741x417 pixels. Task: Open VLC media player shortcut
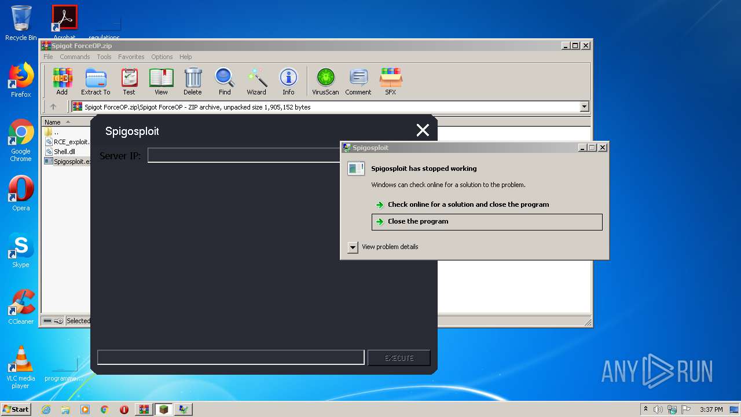[21, 368]
